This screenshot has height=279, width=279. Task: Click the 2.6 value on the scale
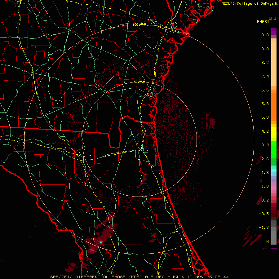[265, 159]
